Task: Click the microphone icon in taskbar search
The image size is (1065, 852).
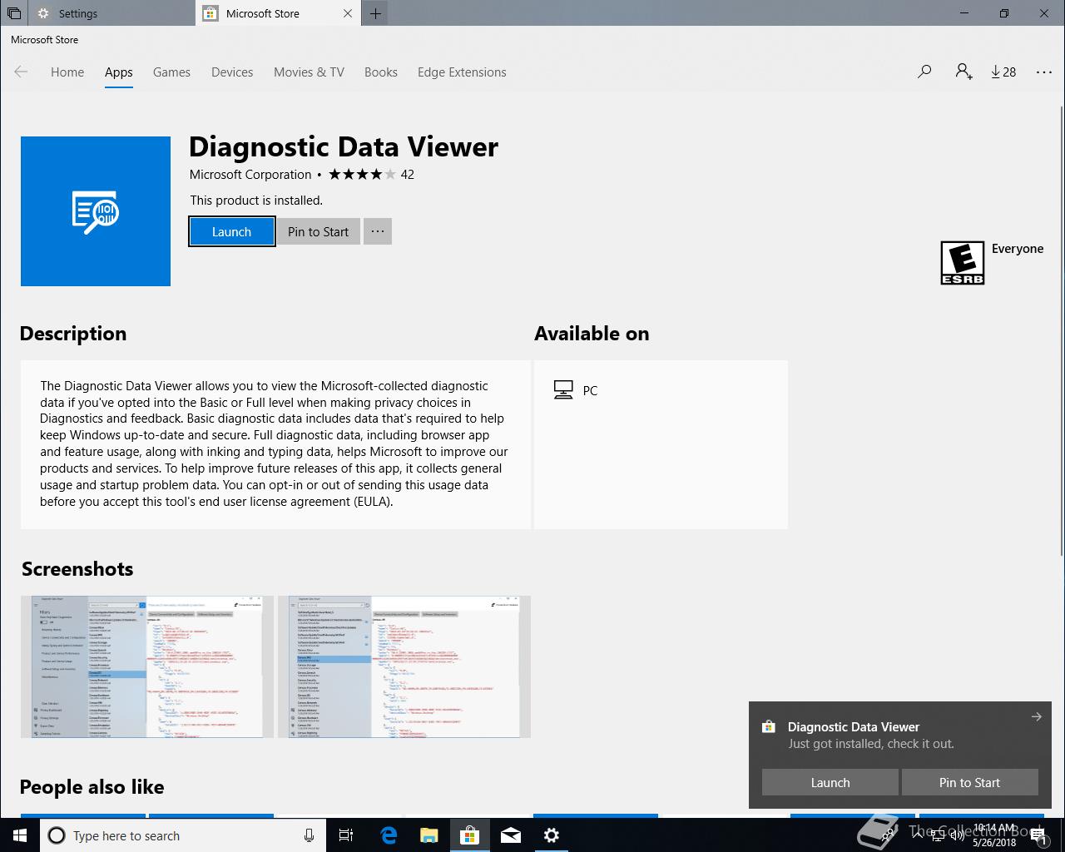Action: pos(309,835)
